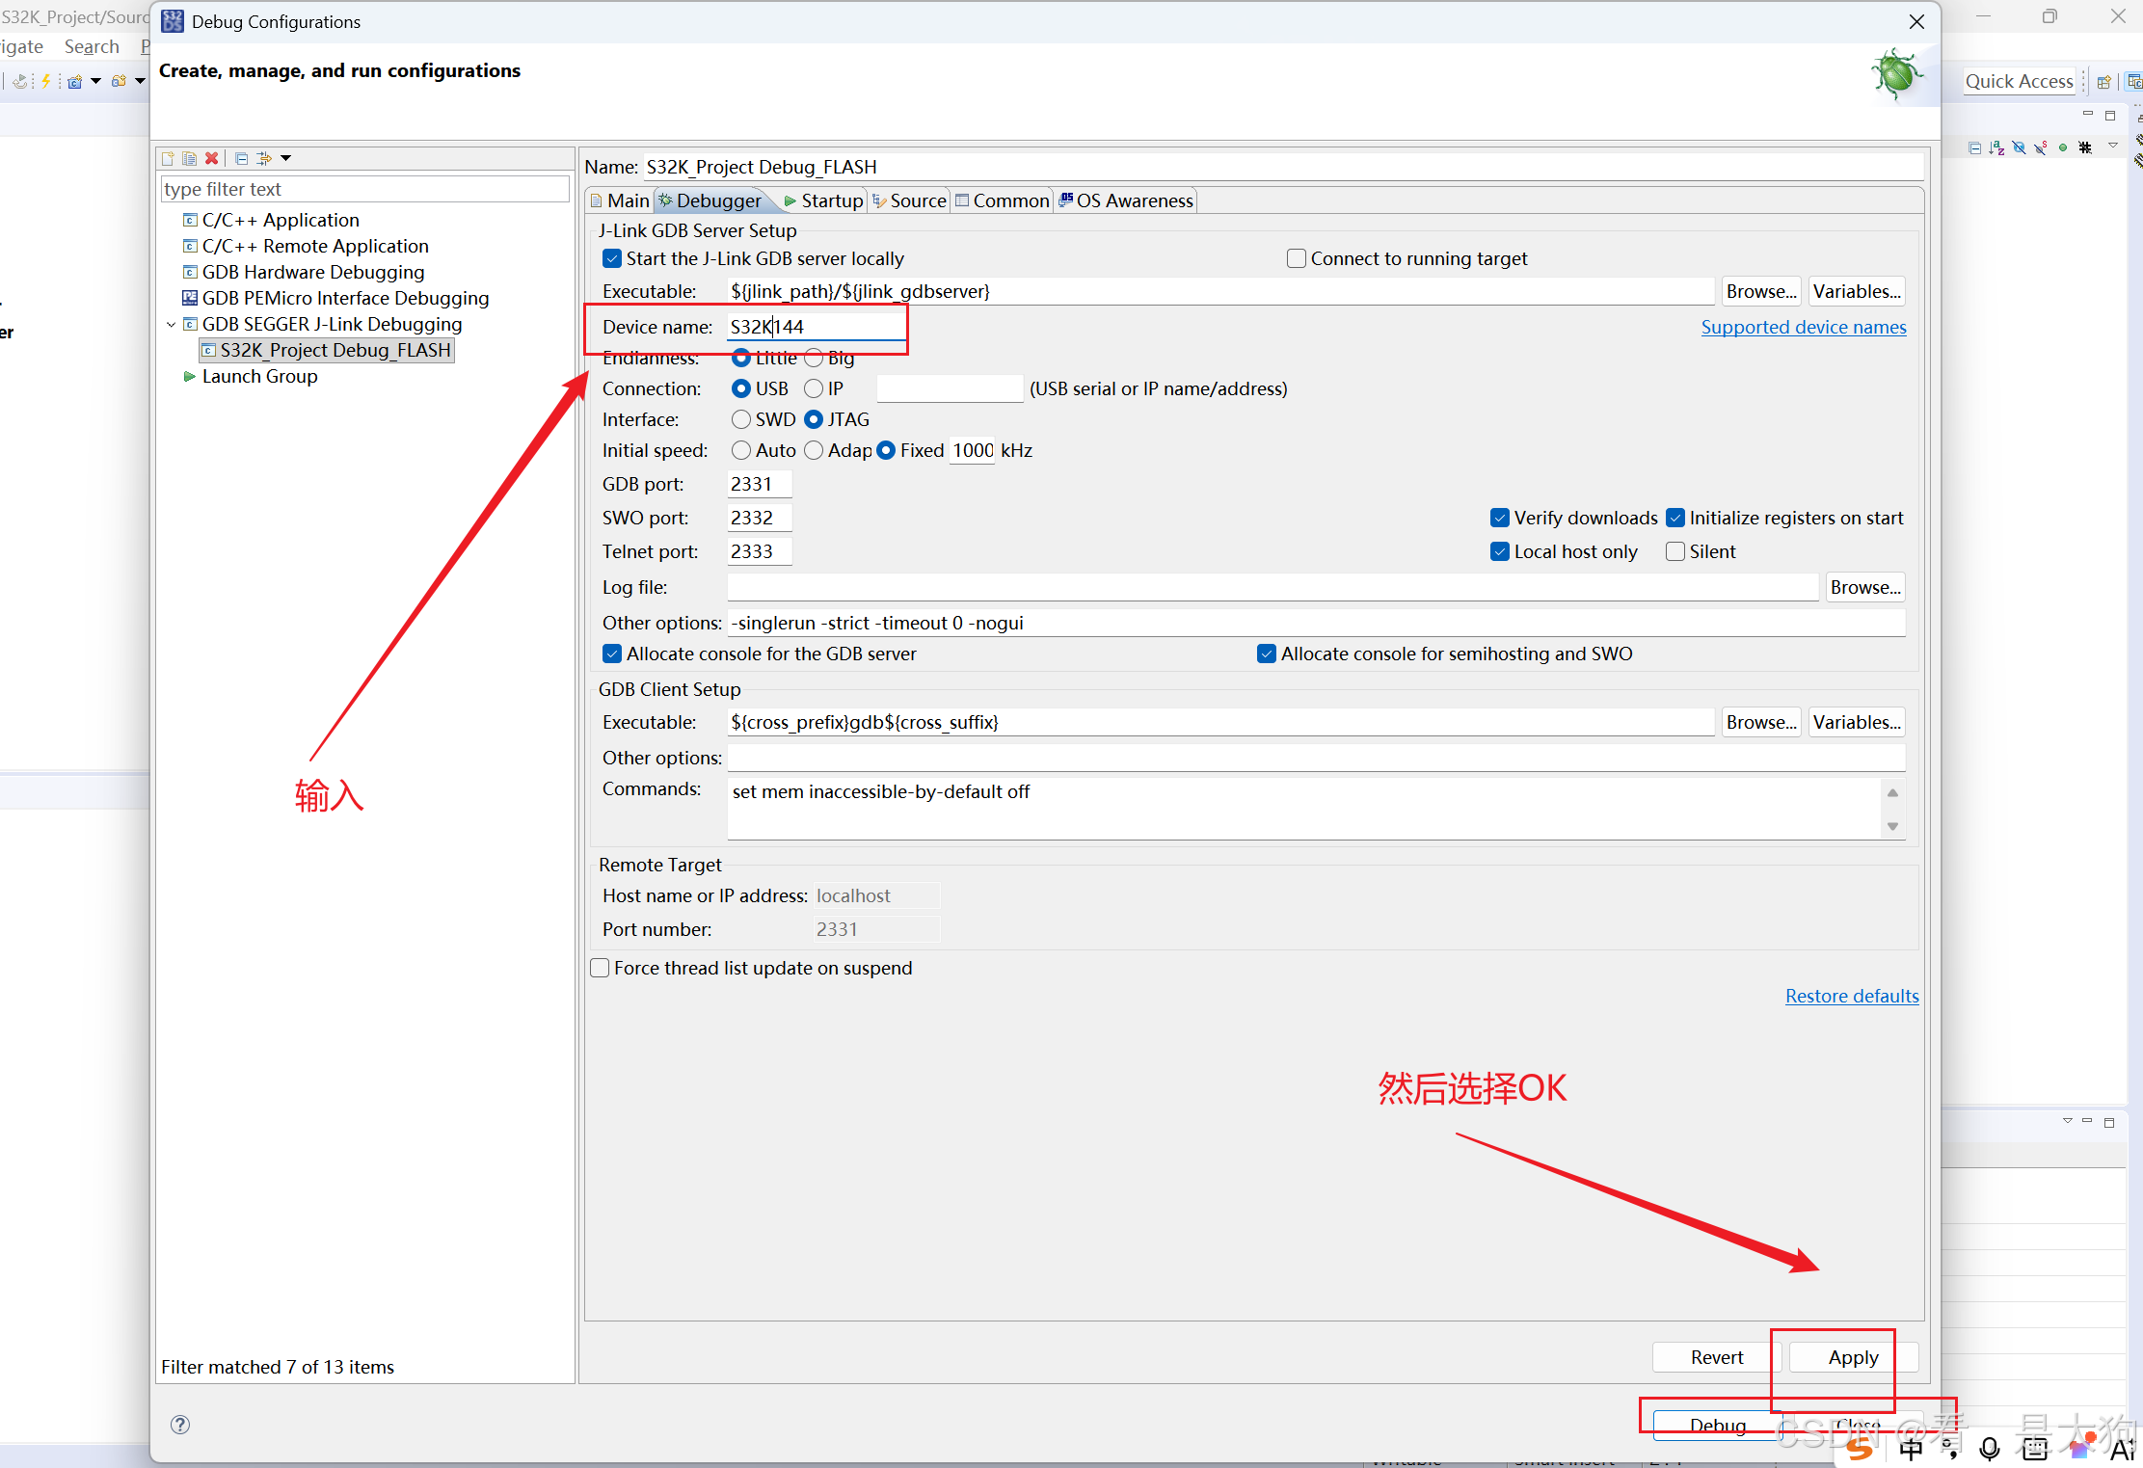Image resolution: width=2143 pixels, height=1468 pixels.
Task: Enable Connect to running target checkbox
Action: tap(1297, 258)
